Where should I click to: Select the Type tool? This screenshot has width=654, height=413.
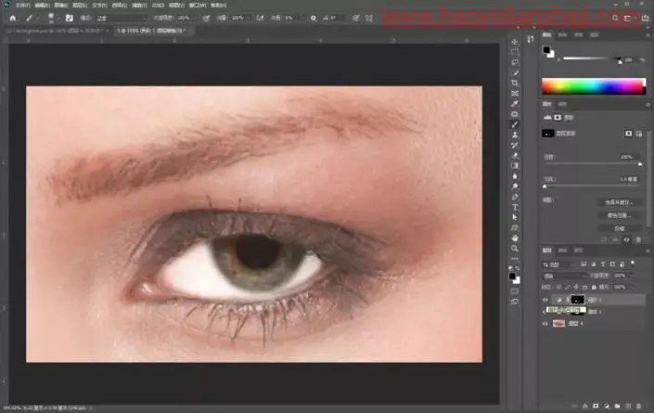(x=515, y=207)
